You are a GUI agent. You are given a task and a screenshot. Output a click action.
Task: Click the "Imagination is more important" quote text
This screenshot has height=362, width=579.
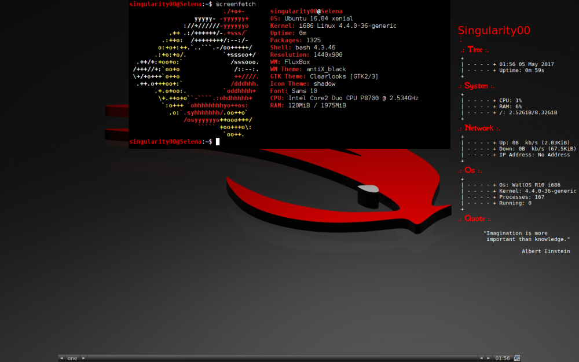526,236
